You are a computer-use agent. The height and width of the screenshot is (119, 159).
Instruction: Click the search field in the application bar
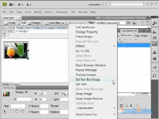pos(126,5)
